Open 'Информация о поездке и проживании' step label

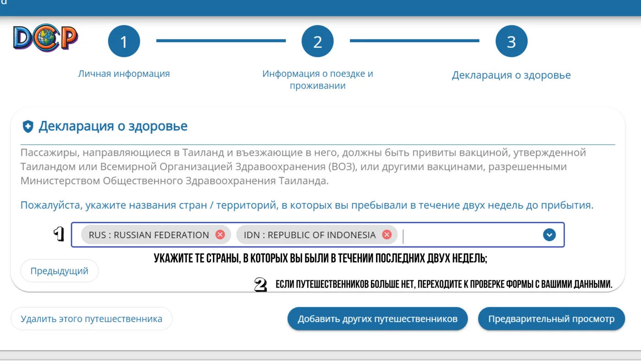317,79
